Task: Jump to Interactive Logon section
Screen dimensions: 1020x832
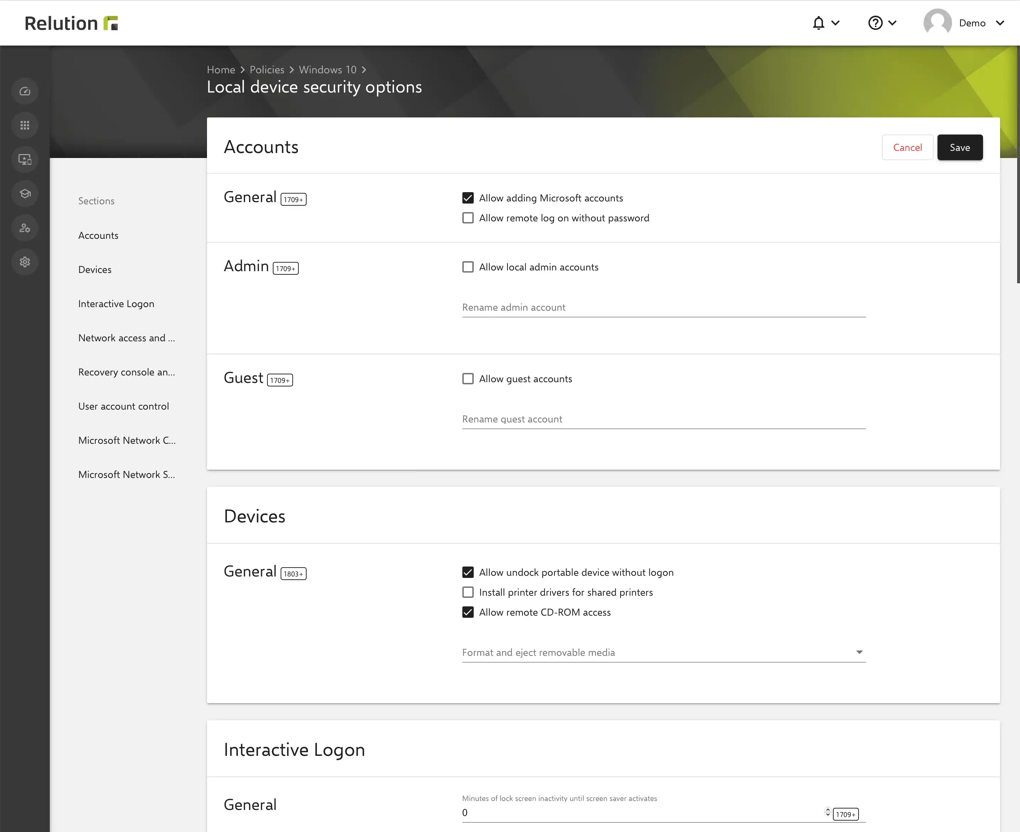Action: click(116, 304)
